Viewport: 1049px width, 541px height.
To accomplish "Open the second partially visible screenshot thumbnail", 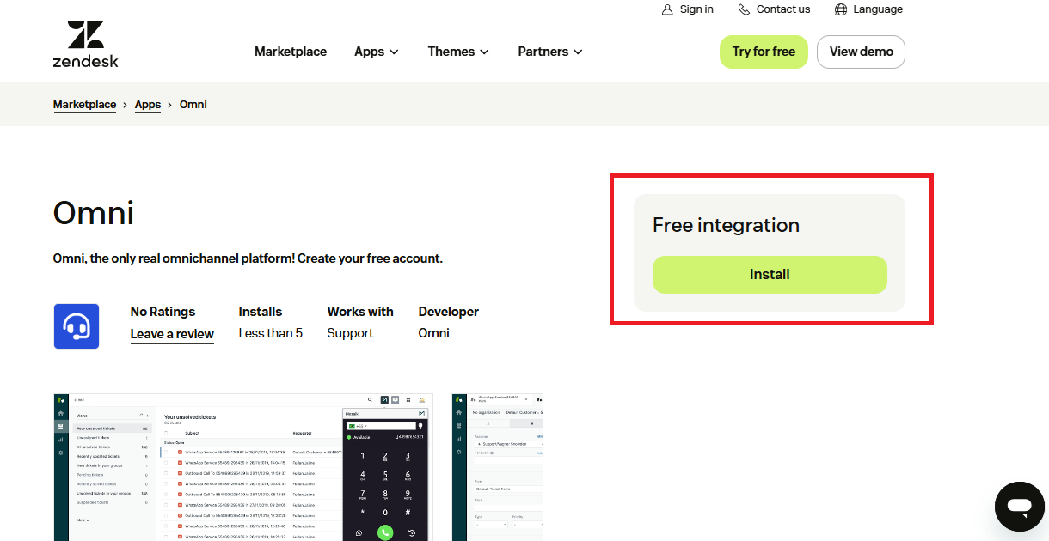I will pos(497,467).
